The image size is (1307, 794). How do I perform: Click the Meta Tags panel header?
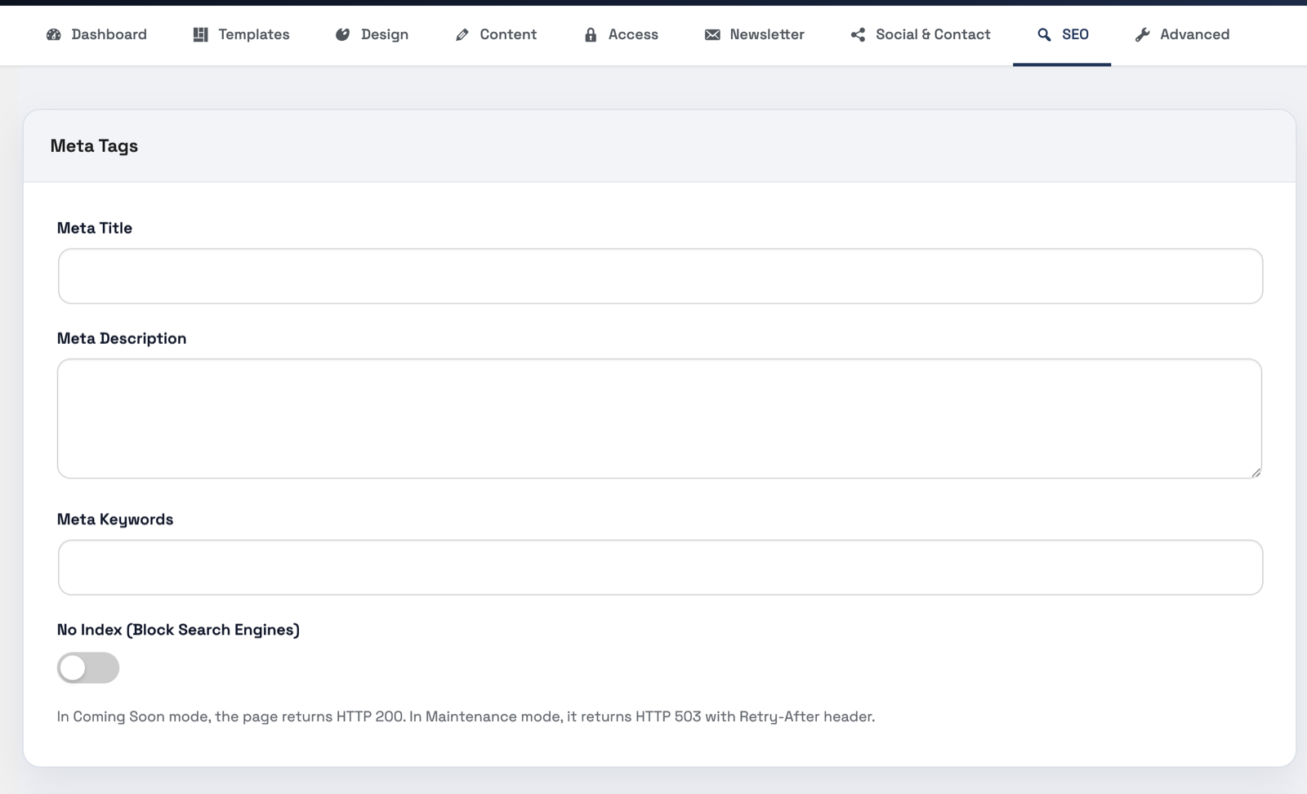[95, 145]
